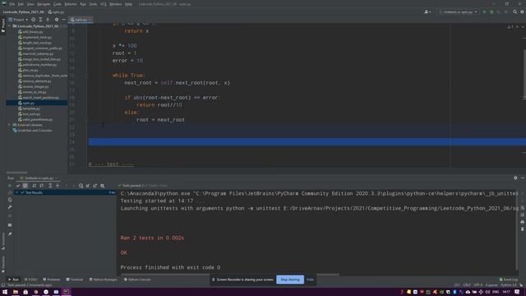
Task: Expand all in Project tree
Action: coord(40,20)
